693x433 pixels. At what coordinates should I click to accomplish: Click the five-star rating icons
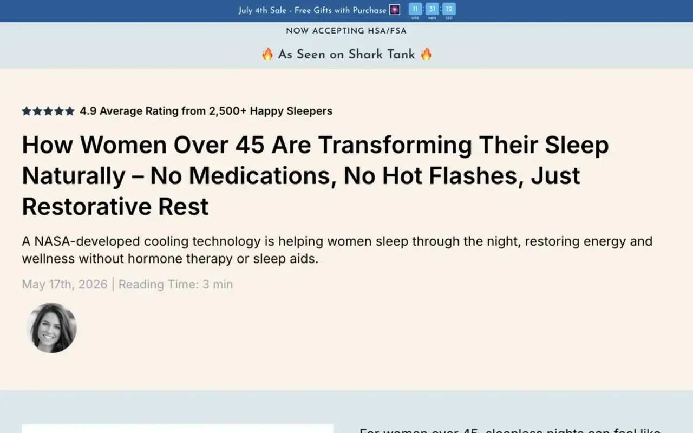(48, 111)
